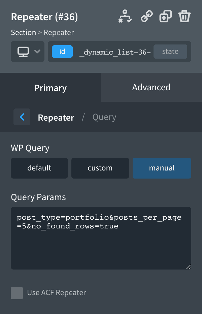Screen dimensions: 202x314
Task: Select the custom WP Query option
Action: click(x=100, y=168)
